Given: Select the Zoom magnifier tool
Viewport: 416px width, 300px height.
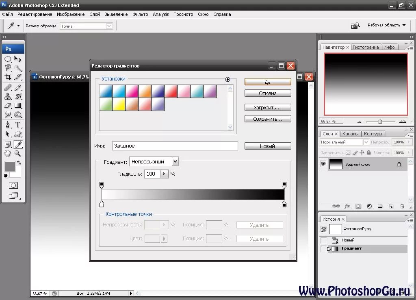Looking at the screenshot, I should pyautogui.click(x=18, y=153).
